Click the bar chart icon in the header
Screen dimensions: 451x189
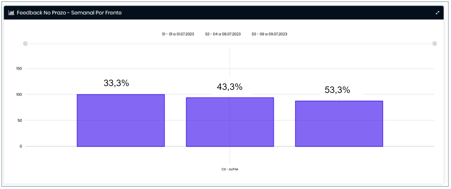click(x=11, y=13)
